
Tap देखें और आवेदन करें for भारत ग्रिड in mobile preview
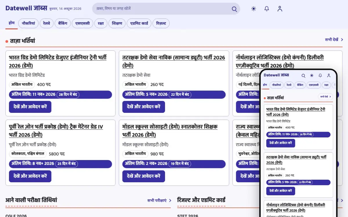click(x=281, y=143)
